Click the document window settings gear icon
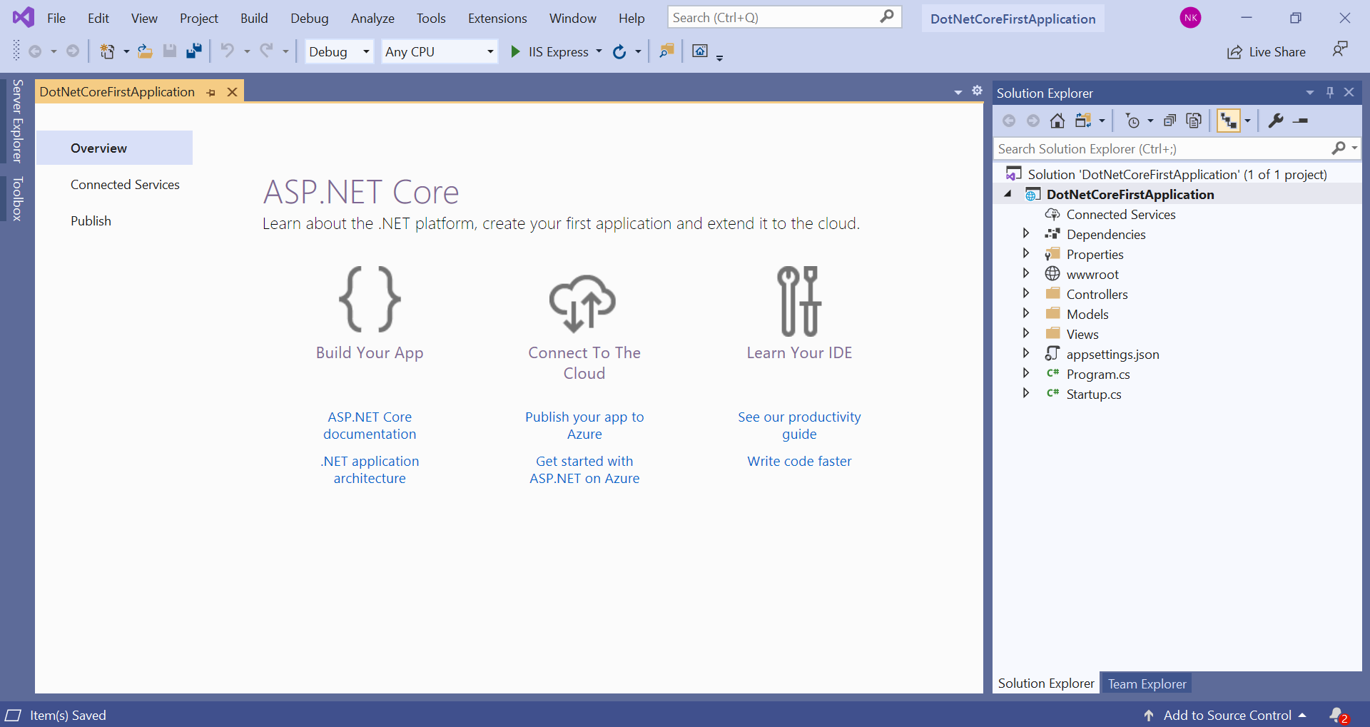The height and width of the screenshot is (727, 1370). point(978,91)
